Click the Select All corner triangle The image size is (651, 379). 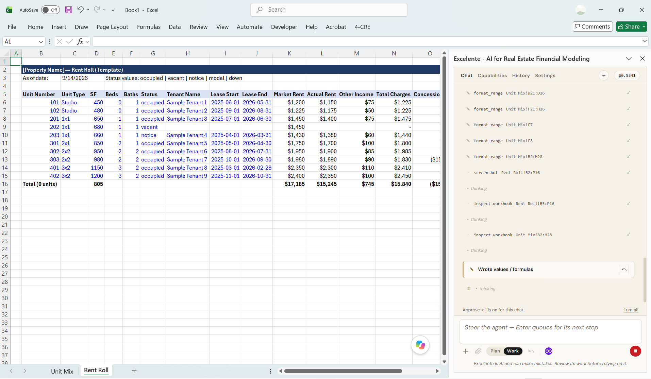[6, 53]
